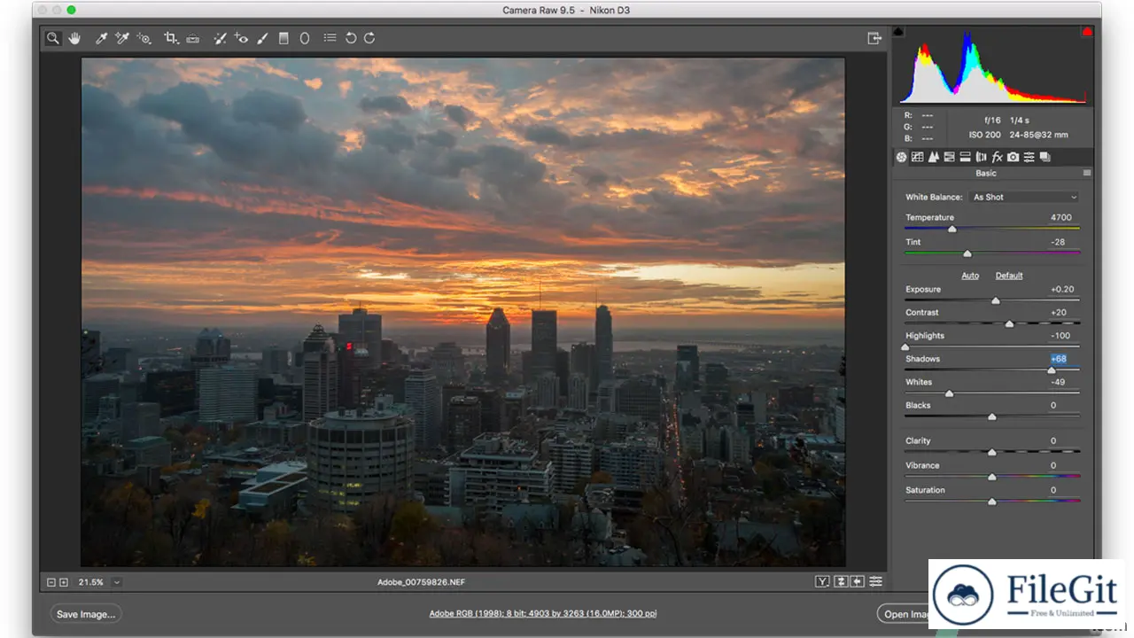Click the Open Image button

903,614
